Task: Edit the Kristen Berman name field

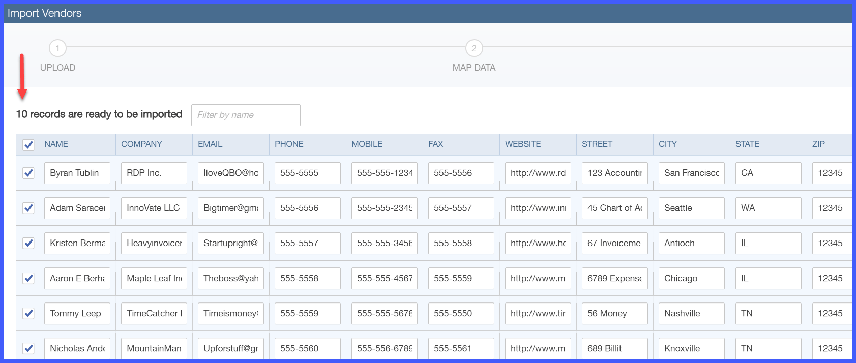Action: tap(77, 243)
